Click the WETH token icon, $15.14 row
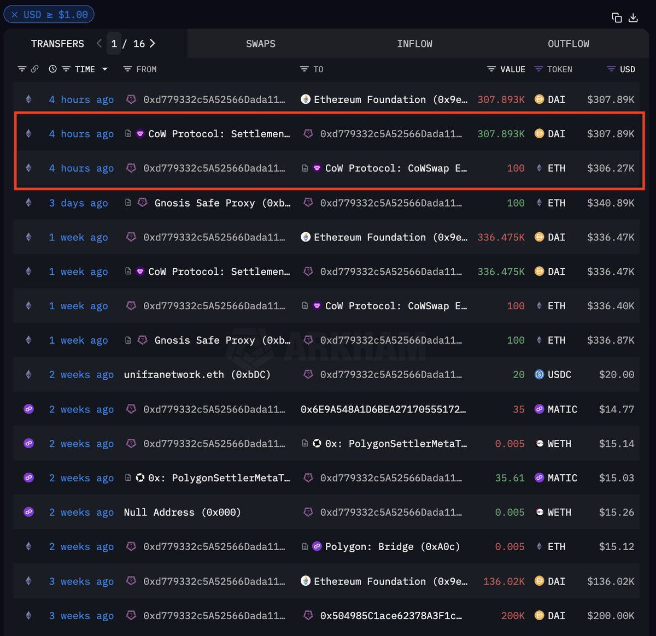The height and width of the screenshot is (636, 656). [539, 444]
